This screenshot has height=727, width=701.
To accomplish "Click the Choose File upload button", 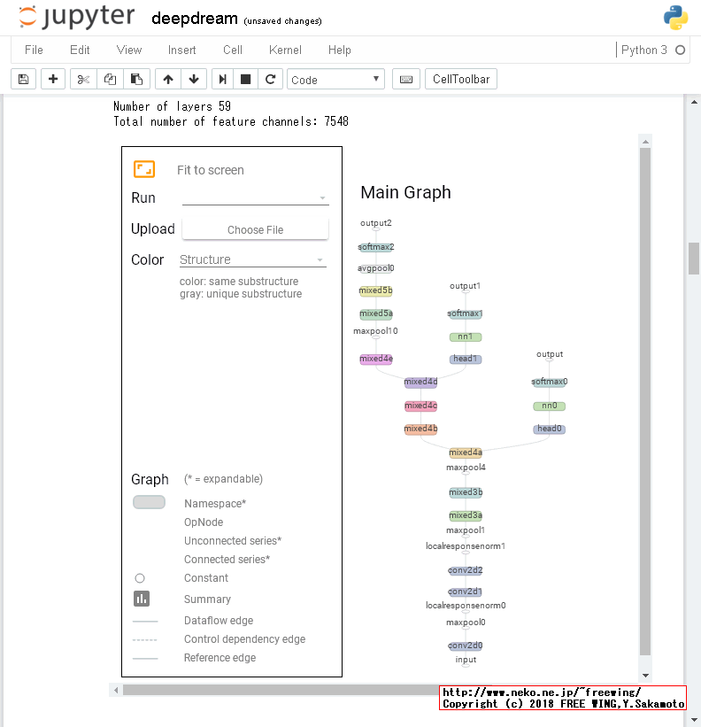I will (x=255, y=229).
